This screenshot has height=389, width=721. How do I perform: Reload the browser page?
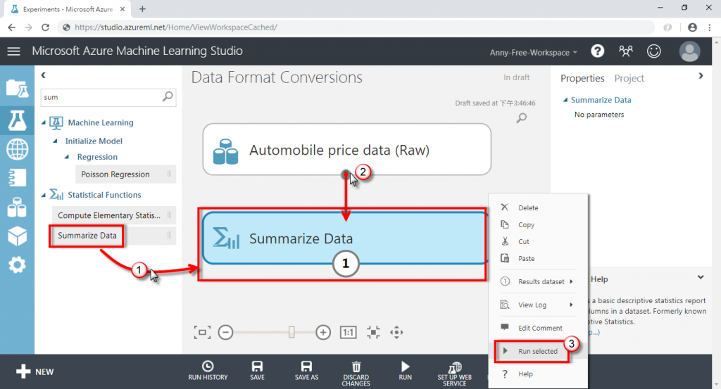(x=45, y=27)
